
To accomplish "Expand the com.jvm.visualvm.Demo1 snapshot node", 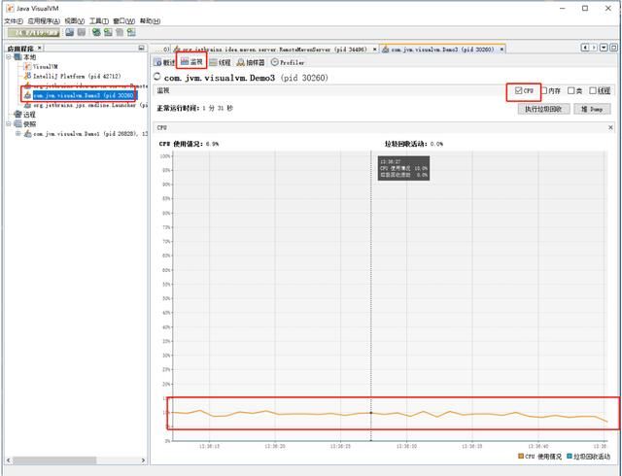I will [17, 134].
